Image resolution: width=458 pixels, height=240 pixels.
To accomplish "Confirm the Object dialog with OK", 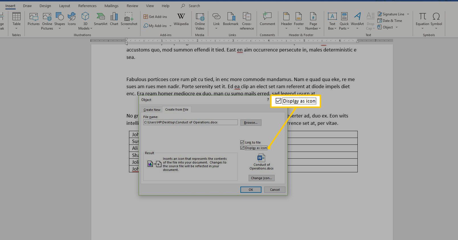I will (x=251, y=190).
